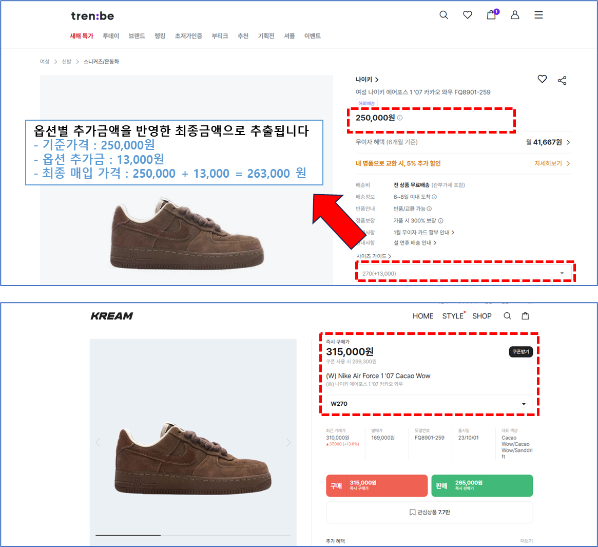Click the 해외배송 tag
Viewport: 598px width, 547px height.
pos(366,103)
